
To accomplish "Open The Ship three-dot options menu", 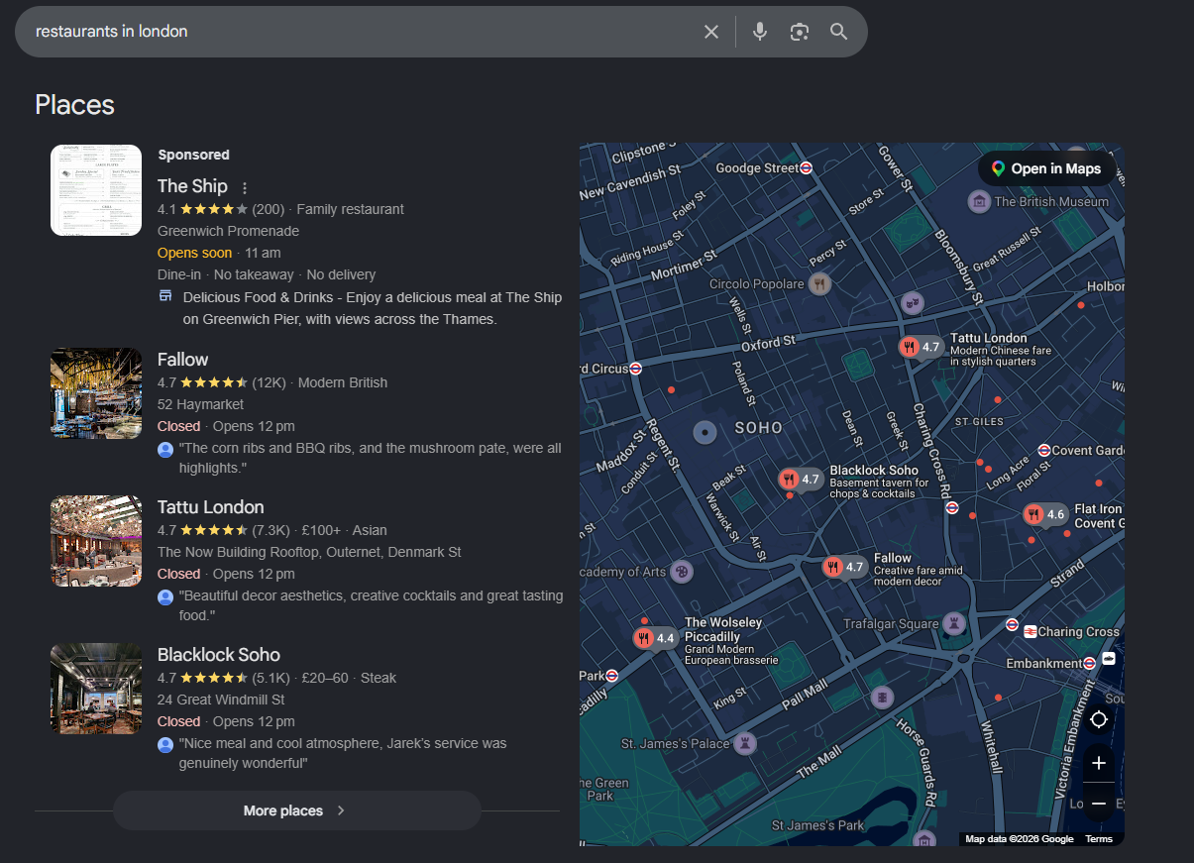I will [x=245, y=187].
